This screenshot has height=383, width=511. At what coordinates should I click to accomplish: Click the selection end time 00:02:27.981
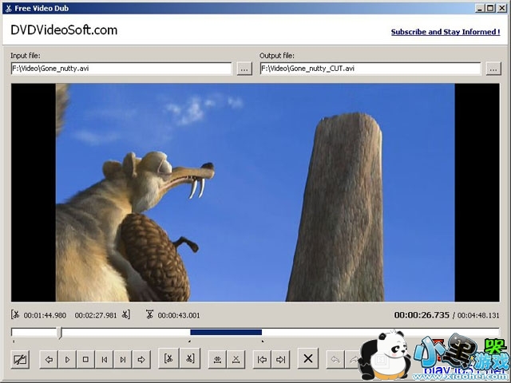96,315
